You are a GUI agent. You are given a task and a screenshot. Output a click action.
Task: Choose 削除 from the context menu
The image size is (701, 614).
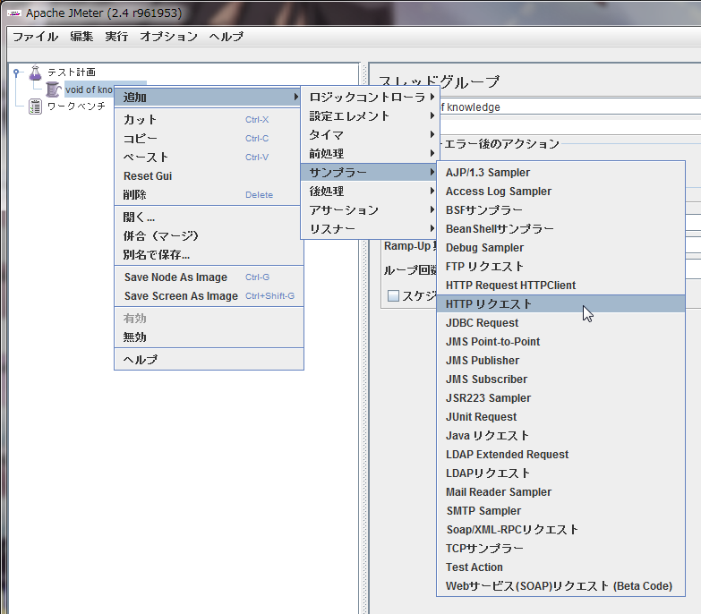pos(209,195)
